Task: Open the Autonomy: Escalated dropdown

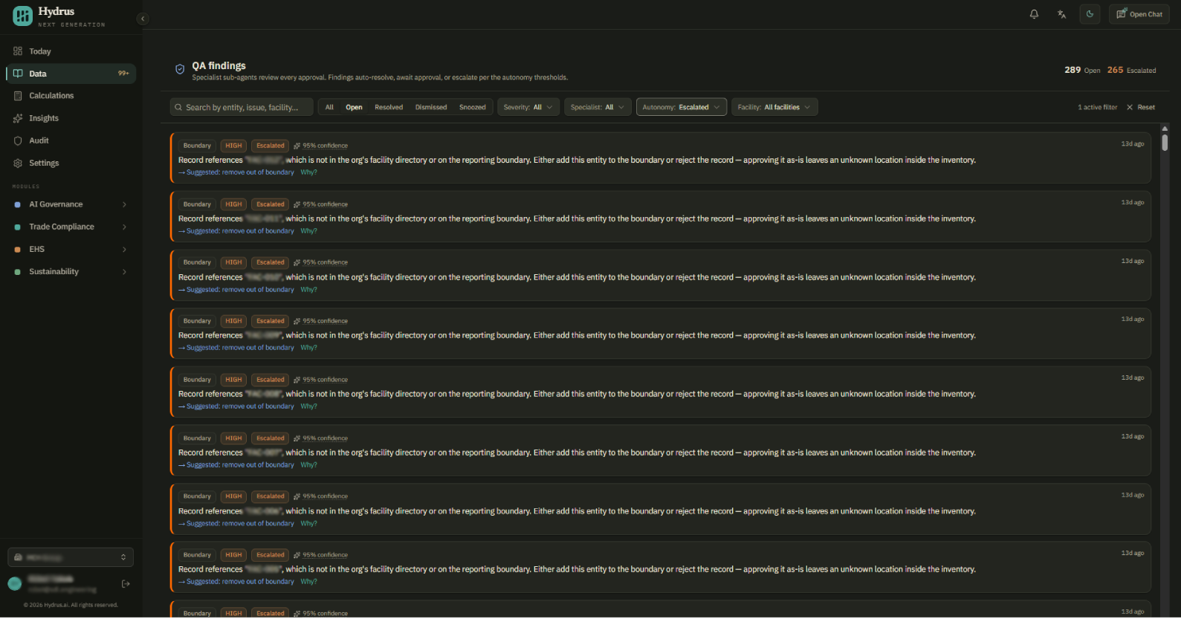Action: [682, 107]
